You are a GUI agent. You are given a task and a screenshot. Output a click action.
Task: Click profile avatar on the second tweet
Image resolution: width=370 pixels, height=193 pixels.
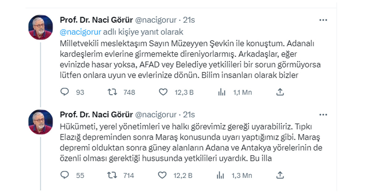(x=41, y=122)
